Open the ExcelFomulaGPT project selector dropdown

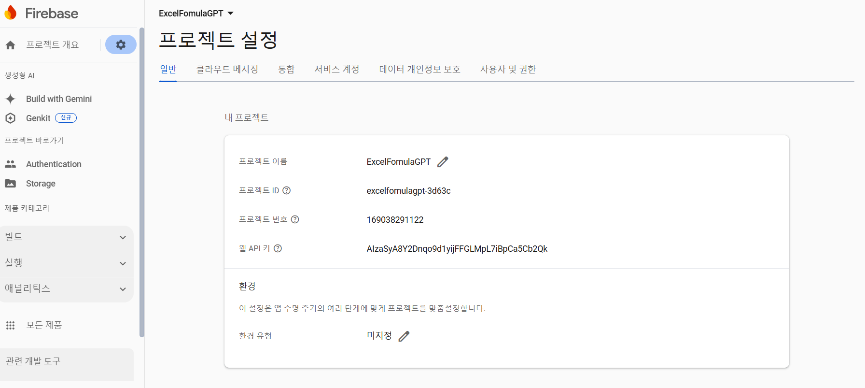pyautogui.click(x=196, y=14)
